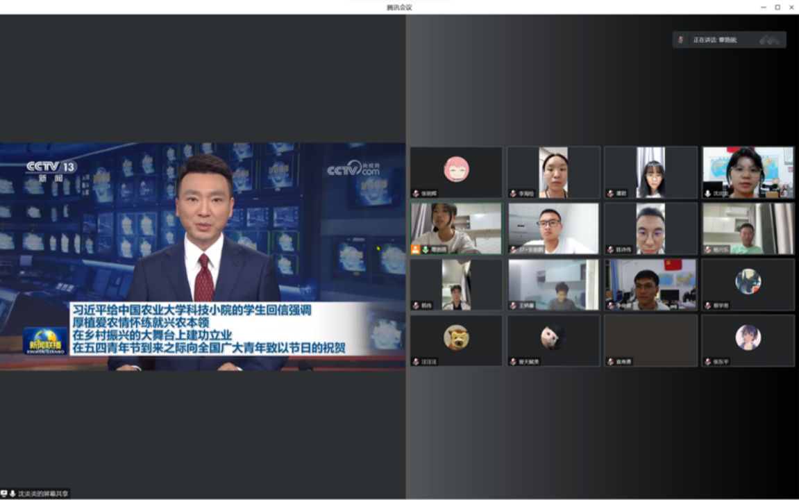Select the blank tile with no video or avatar
The width and height of the screenshot is (799, 500).
point(650,340)
